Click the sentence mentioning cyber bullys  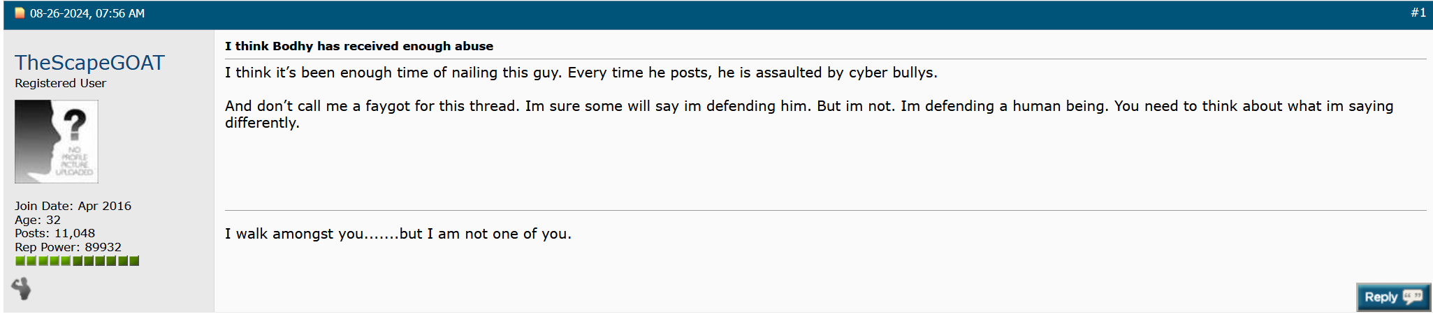(x=581, y=73)
